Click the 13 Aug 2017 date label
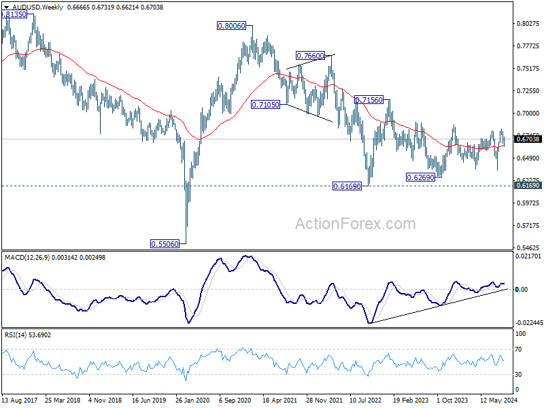The image size is (544, 408). 20,400
